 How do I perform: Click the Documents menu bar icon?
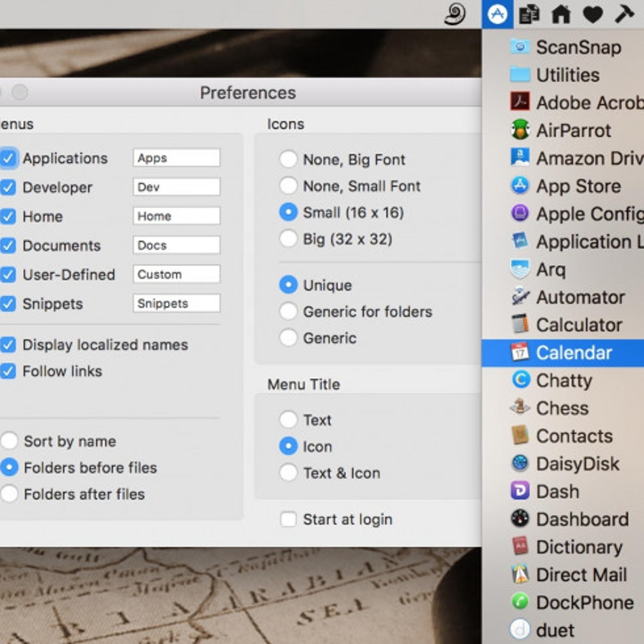click(x=529, y=14)
